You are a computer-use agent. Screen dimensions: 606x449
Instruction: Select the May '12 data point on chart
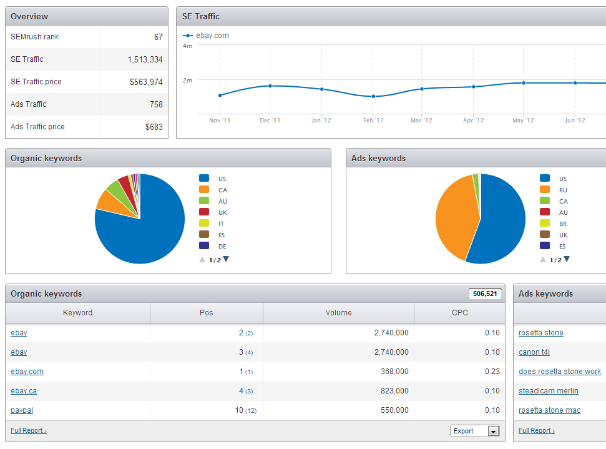click(x=524, y=83)
